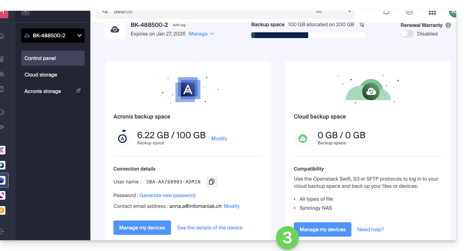The height and width of the screenshot is (251, 467).
Task: Click the logout arrow icon at bottom of left rail
Action: 2,231
